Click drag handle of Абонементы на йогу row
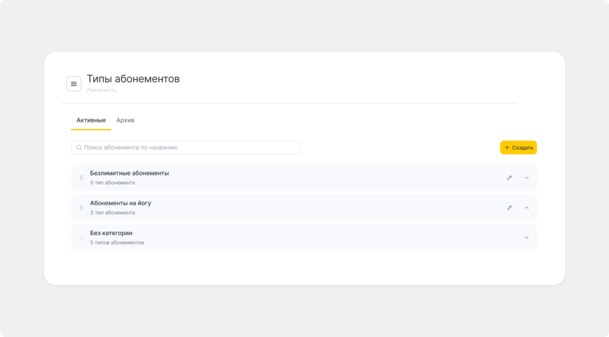Screen dimensions: 609x337 coord(81,207)
